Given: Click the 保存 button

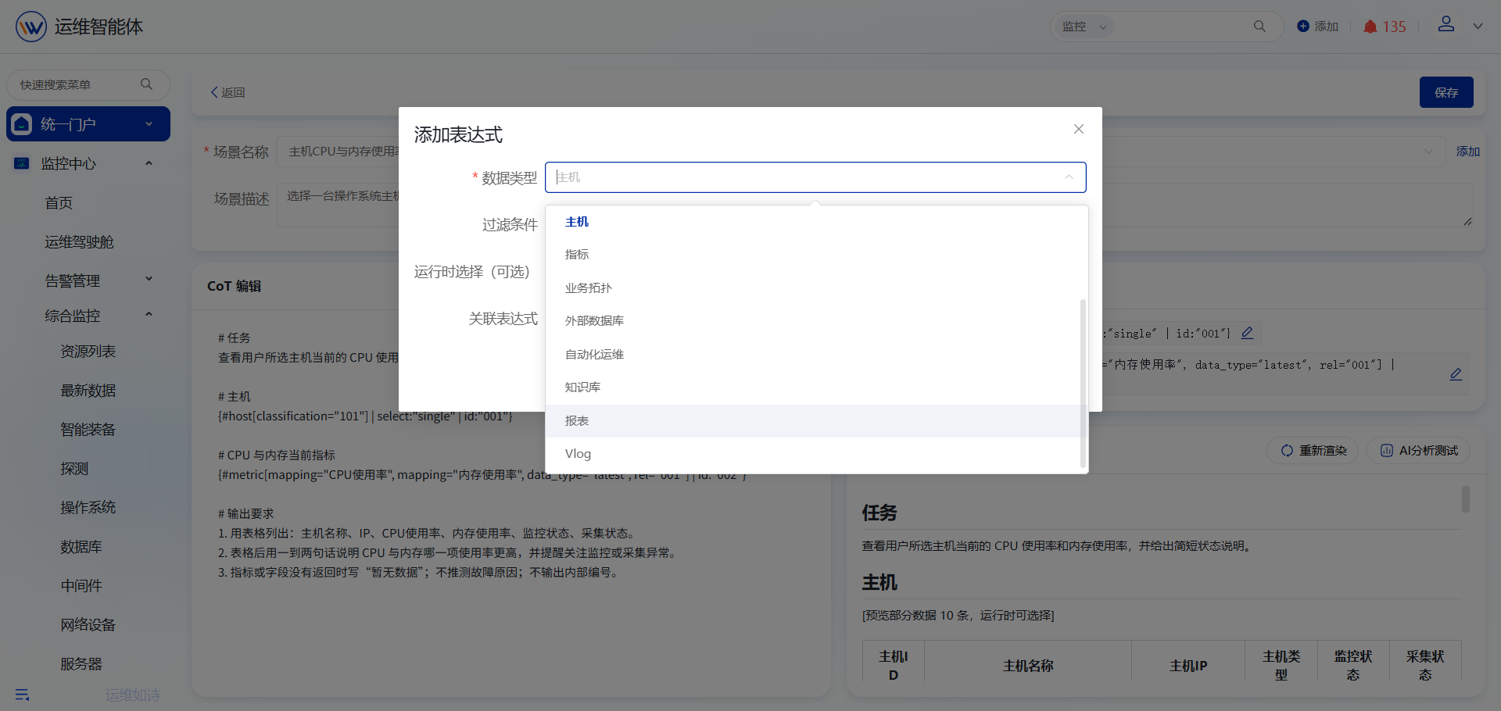Looking at the screenshot, I should click(1446, 92).
